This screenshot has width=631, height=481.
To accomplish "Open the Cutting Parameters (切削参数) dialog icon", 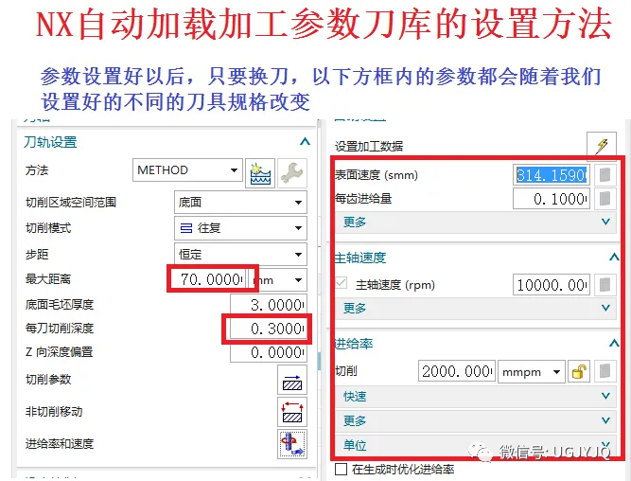I will coord(292,380).
